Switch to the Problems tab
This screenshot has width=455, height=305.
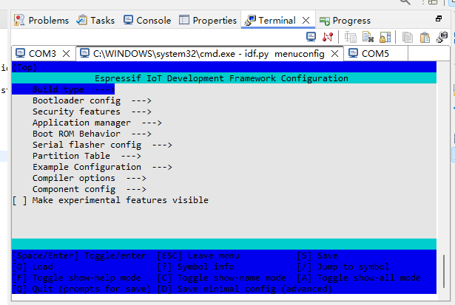click(41, 20)
